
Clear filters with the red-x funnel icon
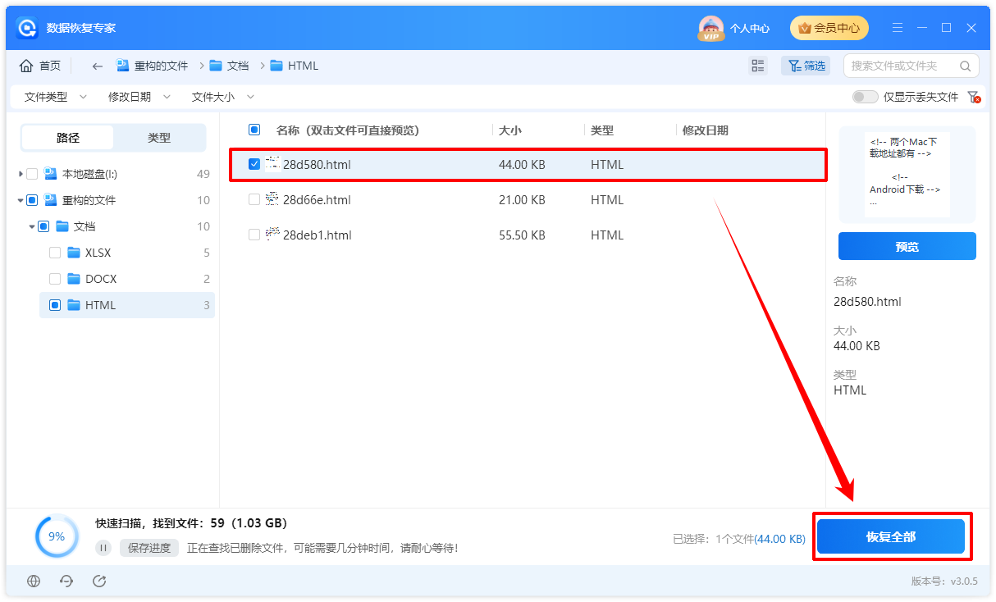(974, 97)
